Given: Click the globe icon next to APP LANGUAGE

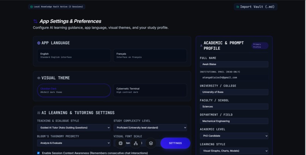Looking at the screenshot, I should pyautogui.click(x=39, y=43).
